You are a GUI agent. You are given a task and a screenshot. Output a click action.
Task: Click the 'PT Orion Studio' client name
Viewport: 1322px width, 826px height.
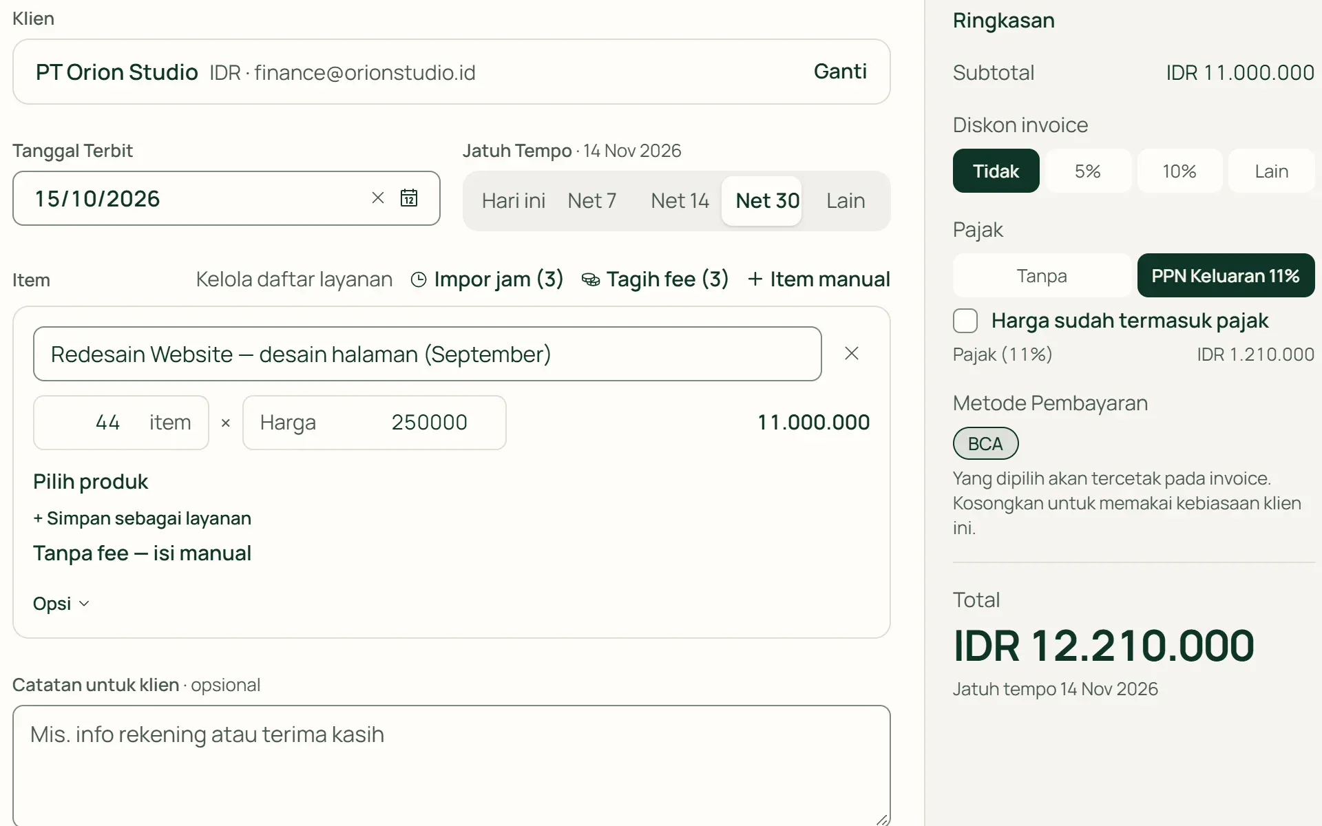coord(117,72)
